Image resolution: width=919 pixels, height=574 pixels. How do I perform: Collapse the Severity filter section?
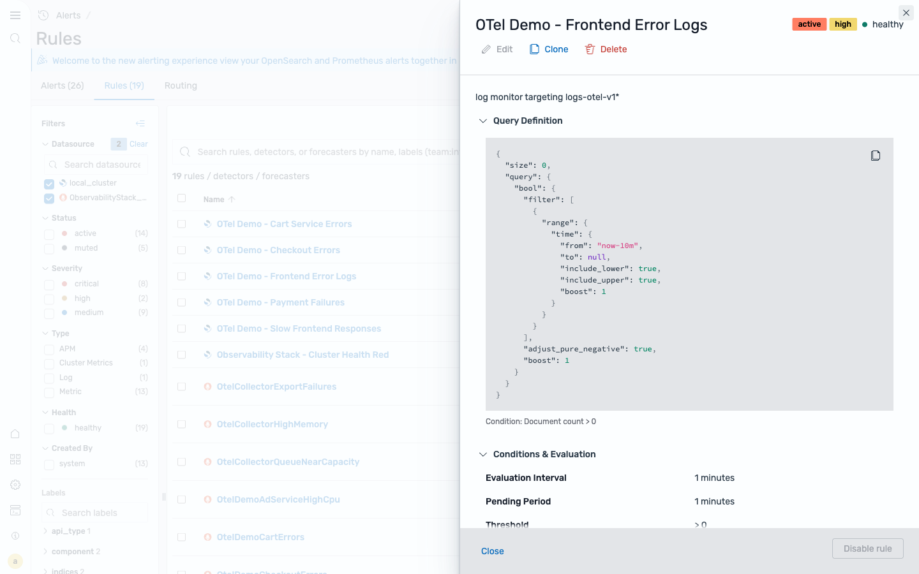point(45,269)
